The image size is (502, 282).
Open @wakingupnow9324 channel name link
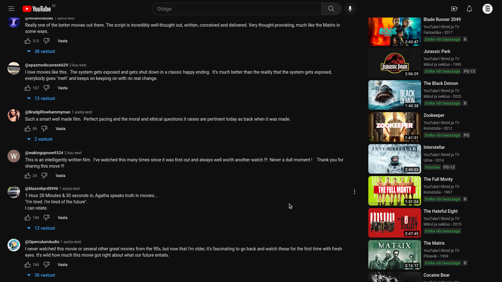click(44, 153)
